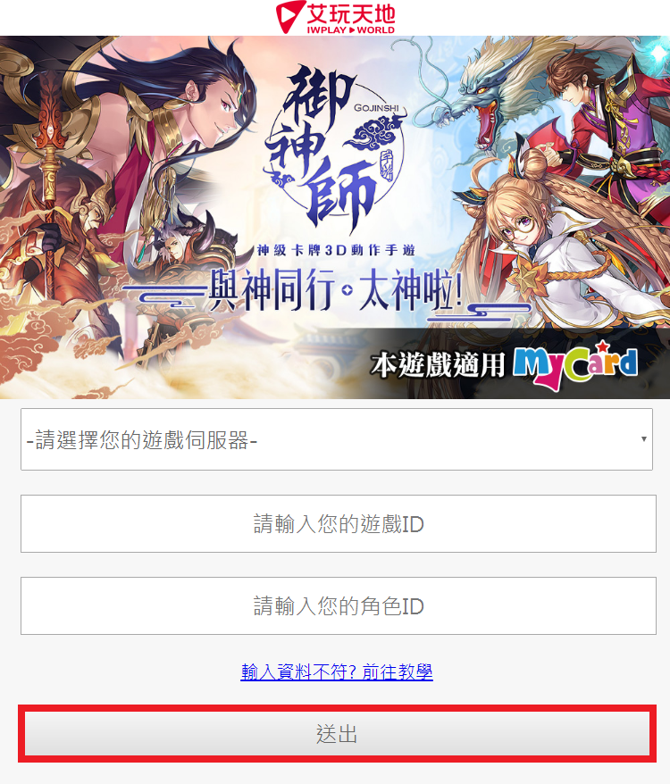Image resolution: width=670 pixels, height=784 pixels.
Task: Open the 請選擇您的遊戲伺服器 server dropdown
Action: 337,439
